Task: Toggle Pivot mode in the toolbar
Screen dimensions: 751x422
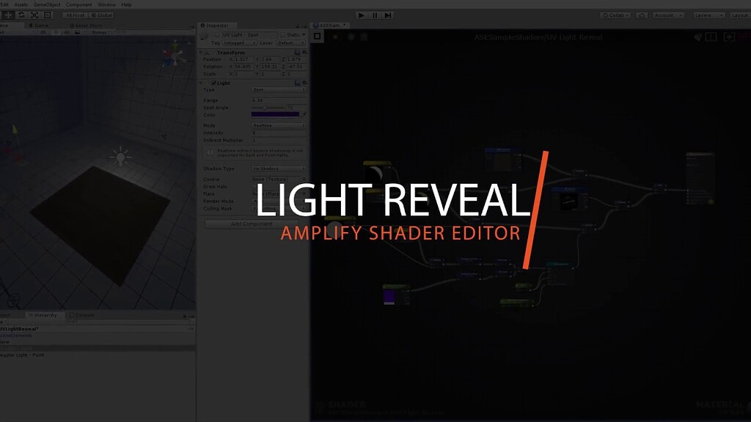Action: tap(75, 15)
